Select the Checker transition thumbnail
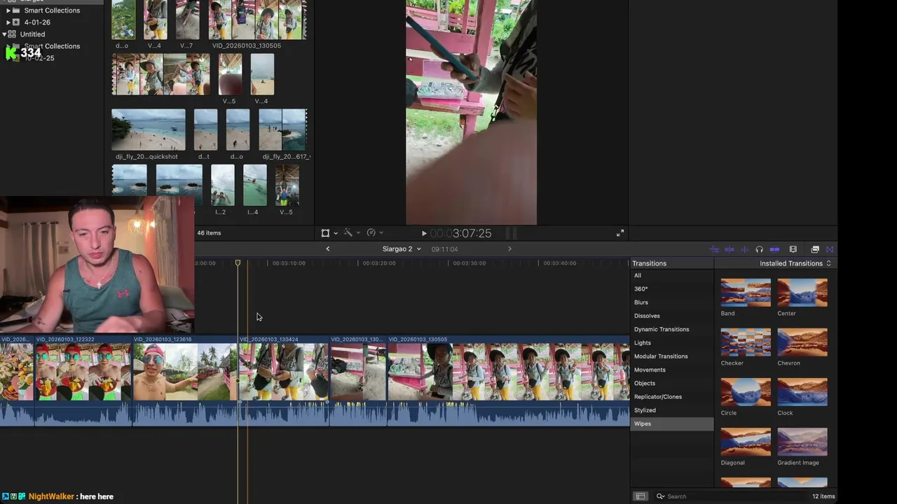Viewport: 897px width, 504px height. coord(746,342)
